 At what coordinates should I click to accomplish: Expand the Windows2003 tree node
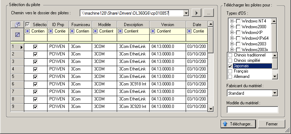pyautogui.click(x=232, y=44)
